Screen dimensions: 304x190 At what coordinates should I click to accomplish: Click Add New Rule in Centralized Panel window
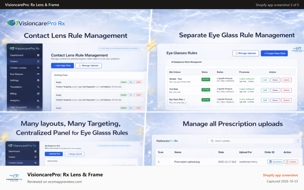(x=54, y=154)
